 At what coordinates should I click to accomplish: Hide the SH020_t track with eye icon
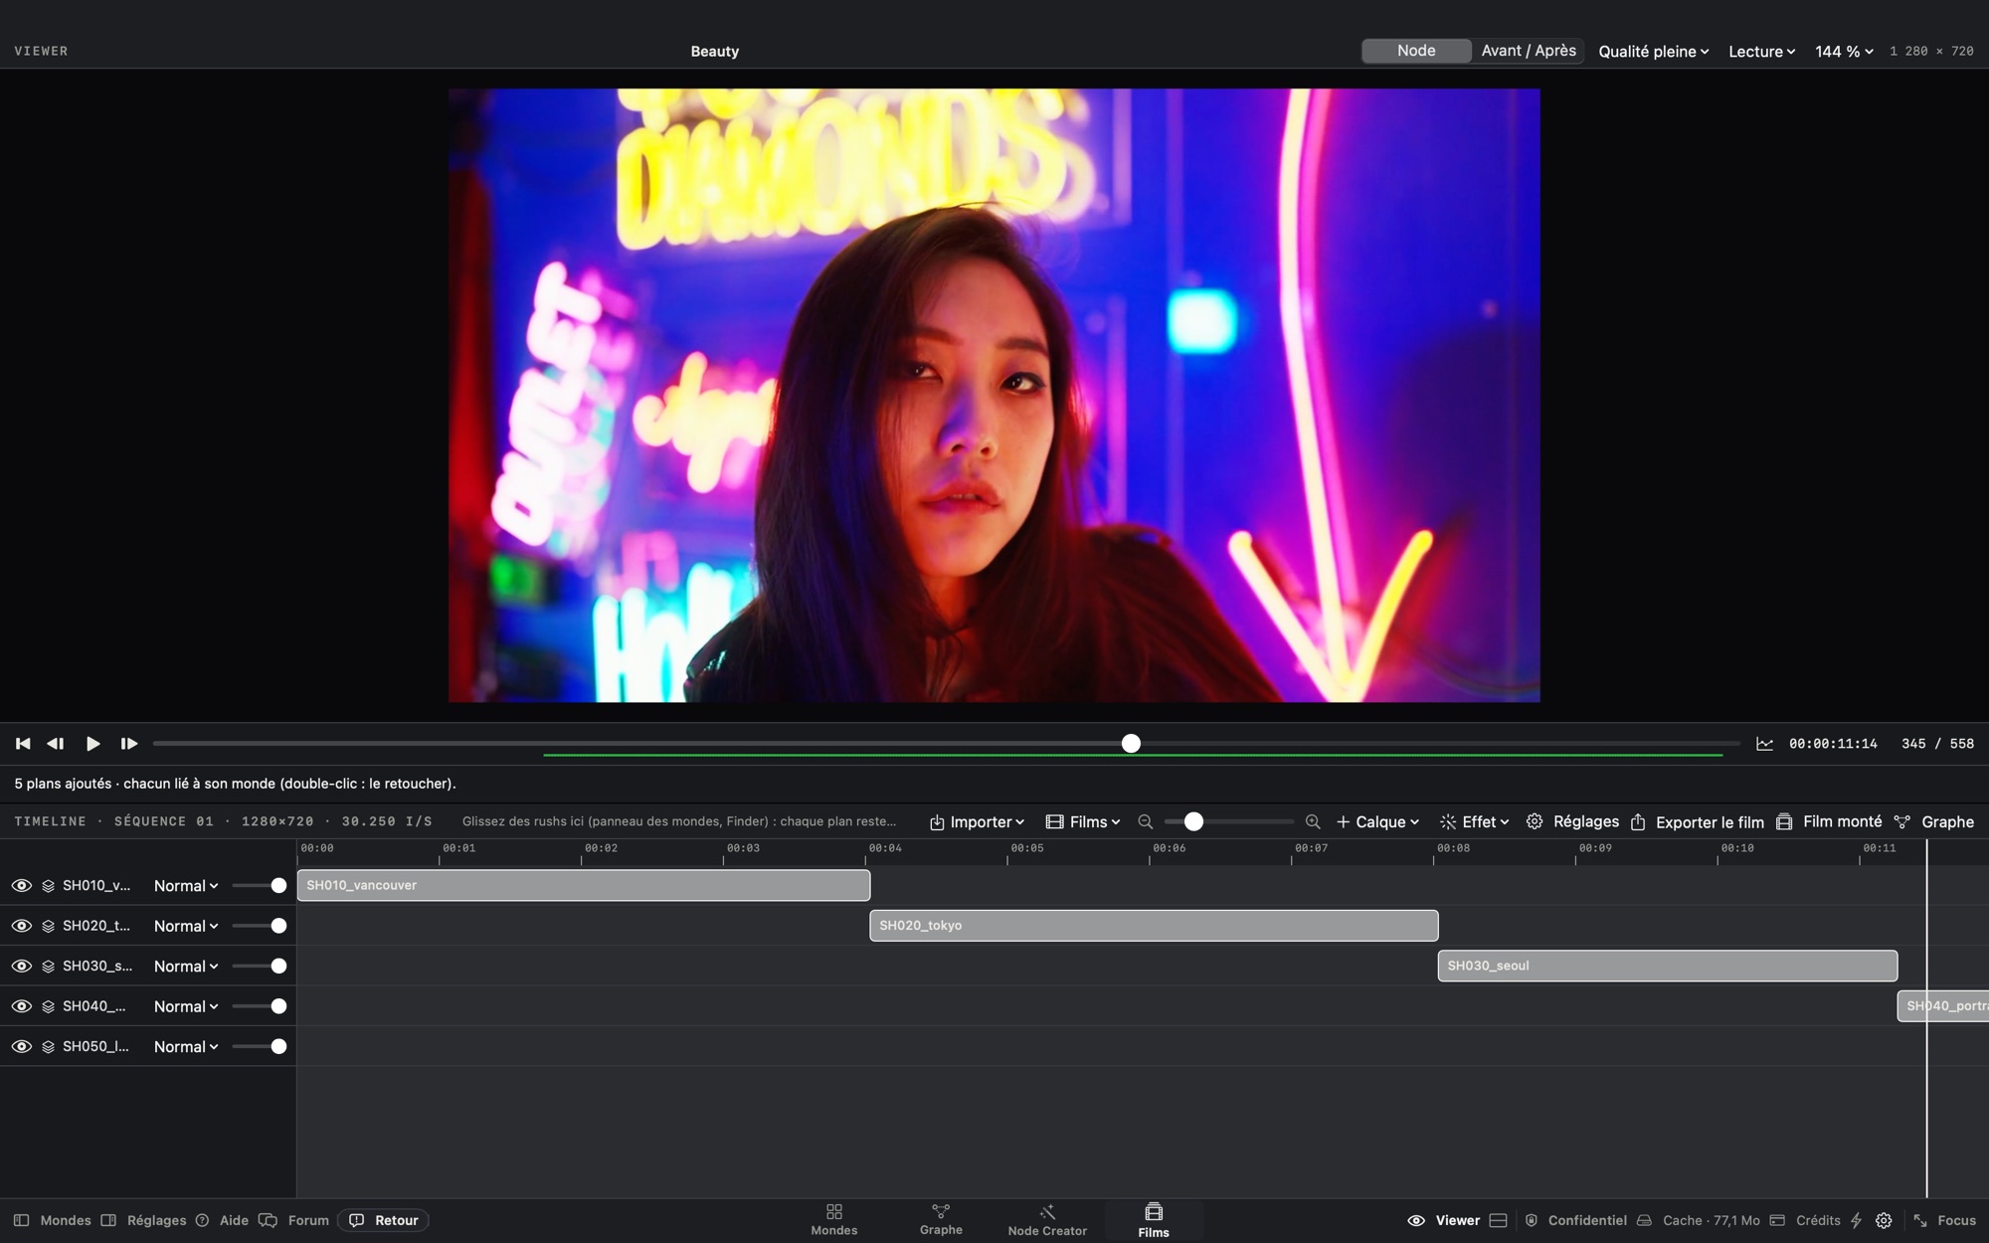[x=21, y=926]
